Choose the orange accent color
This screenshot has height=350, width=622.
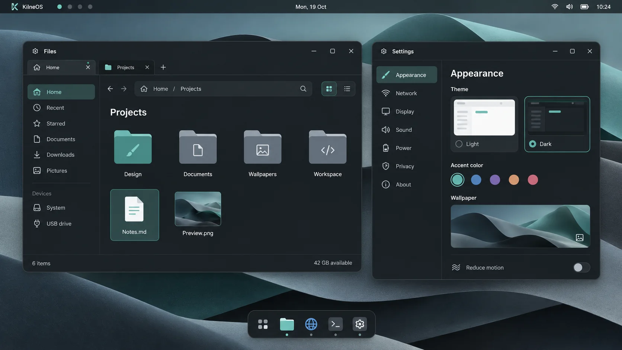tap(514, 180)
